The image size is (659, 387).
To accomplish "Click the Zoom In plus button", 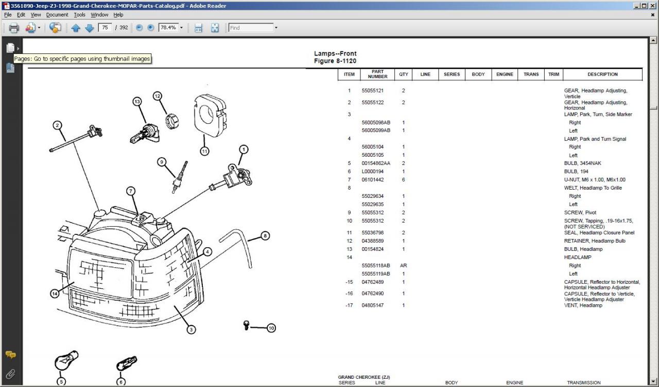I will 150,28.
